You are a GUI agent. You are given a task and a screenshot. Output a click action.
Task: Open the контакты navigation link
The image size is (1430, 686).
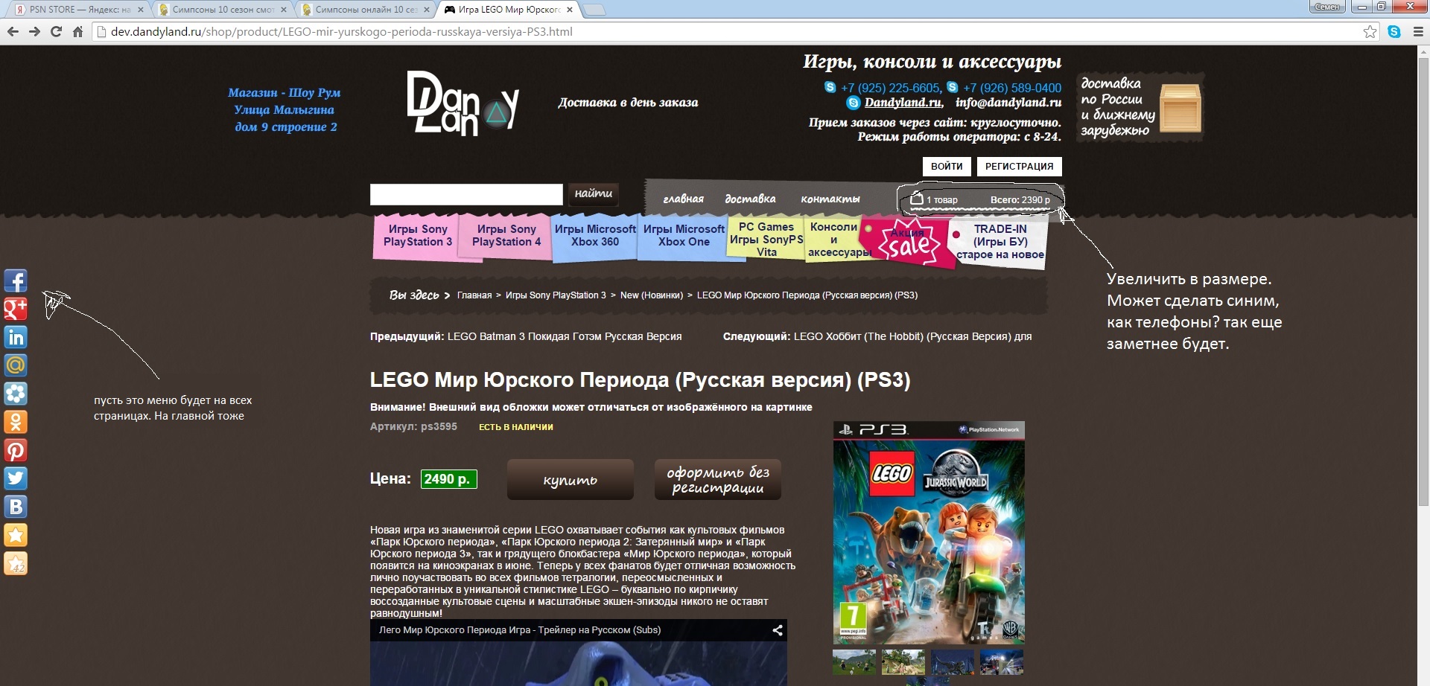click(830, 199)
